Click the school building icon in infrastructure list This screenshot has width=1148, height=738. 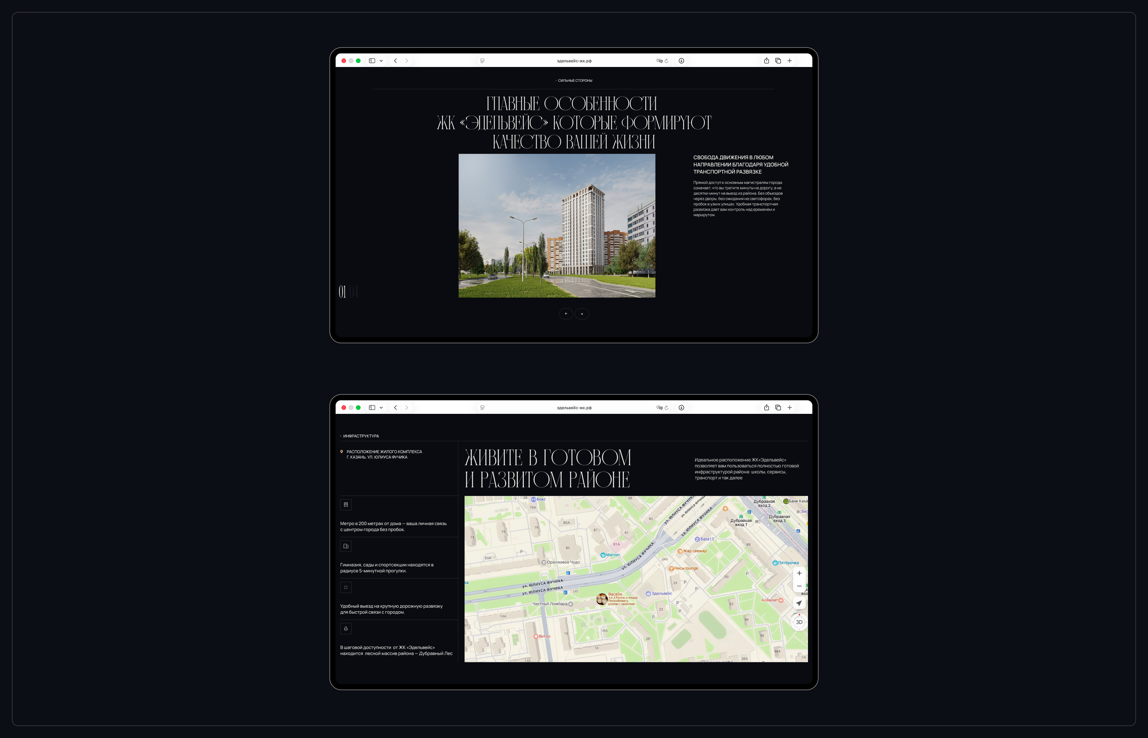click(346, 546)
